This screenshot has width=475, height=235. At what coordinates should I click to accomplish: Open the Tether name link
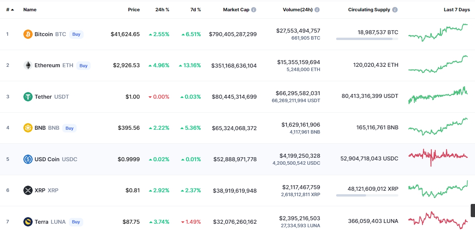[x=43, y=97]
